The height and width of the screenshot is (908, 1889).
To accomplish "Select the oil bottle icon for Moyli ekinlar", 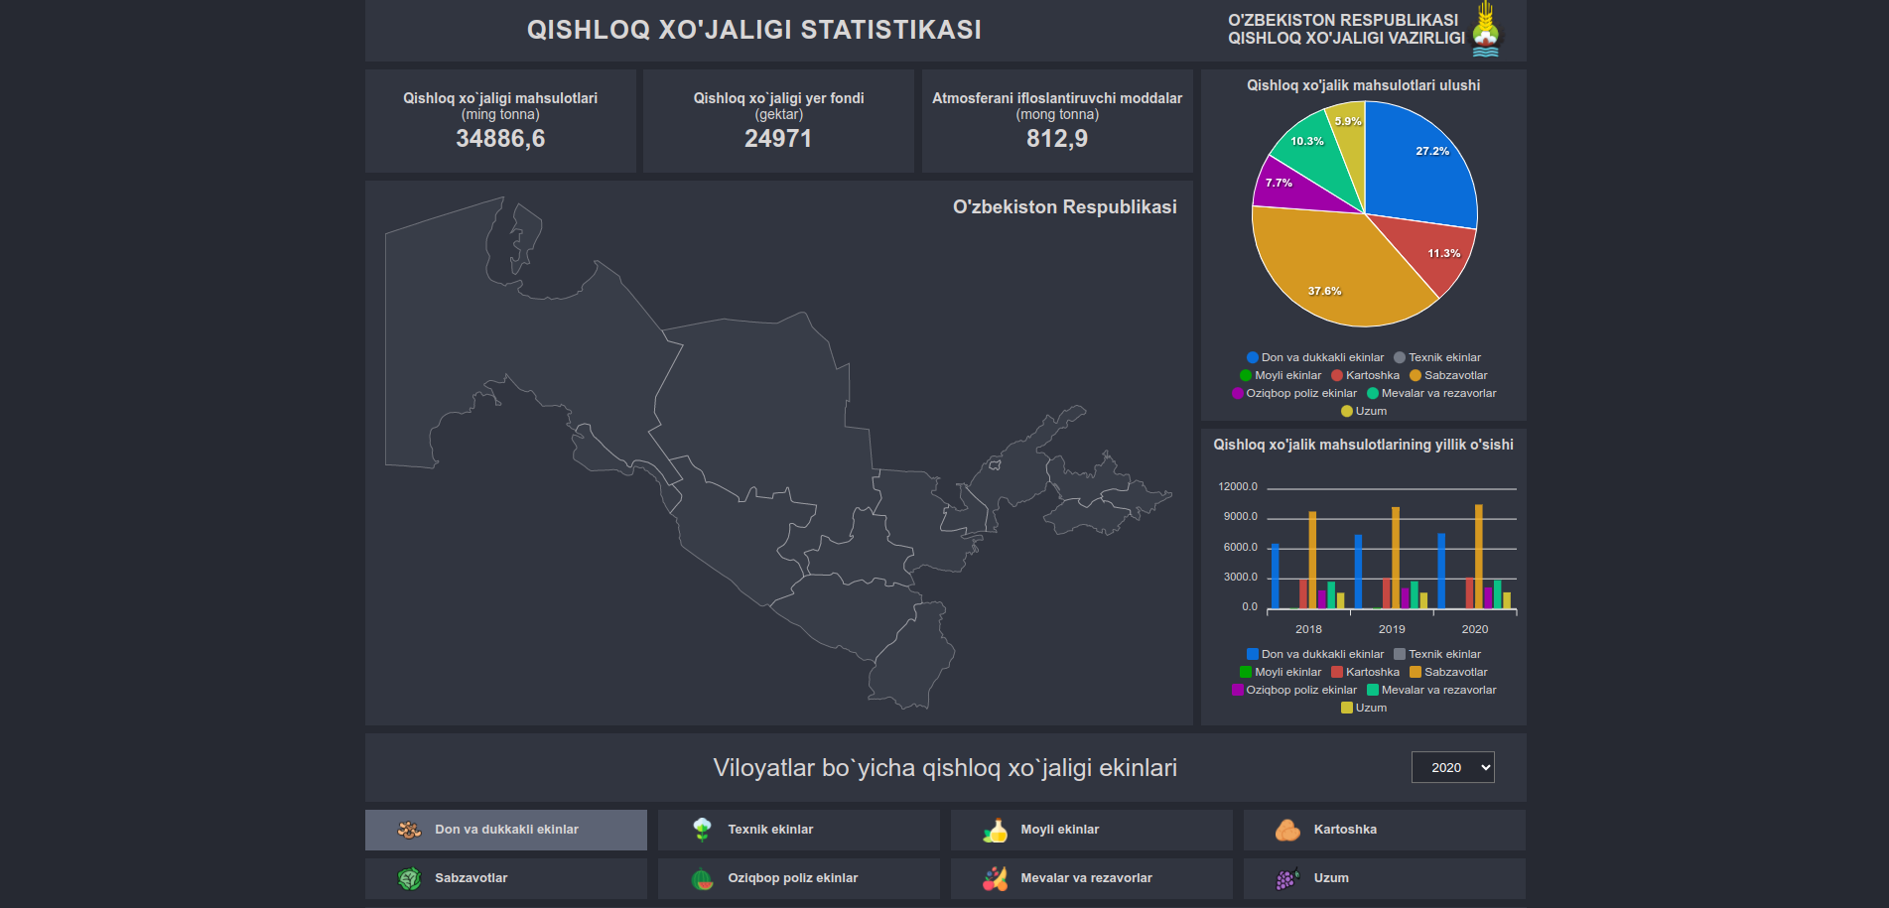I will coord(994,830).
